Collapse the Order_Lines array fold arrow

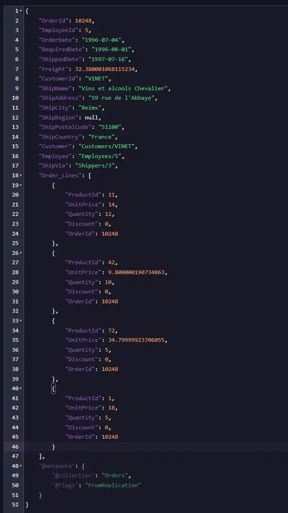click(x=21, y=176)
